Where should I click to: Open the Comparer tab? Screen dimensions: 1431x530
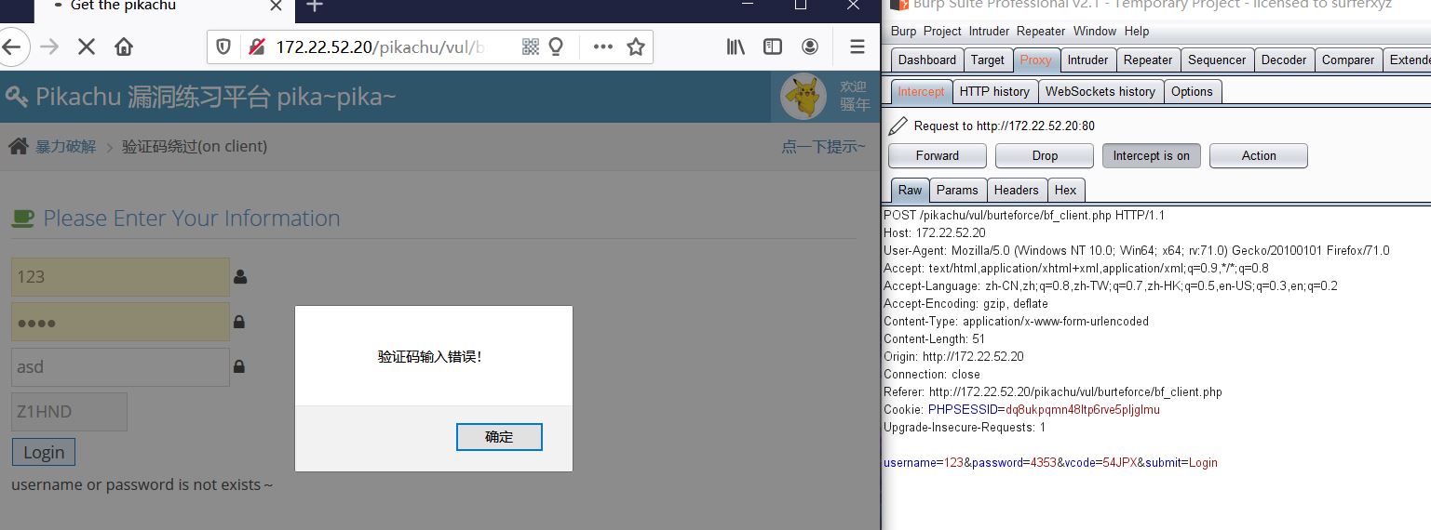click(1347, 60)
